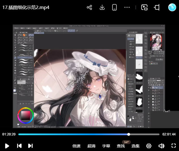This screenshot has width=179, height=151.
Task: Download the video with the download icon
Action: 102,8
